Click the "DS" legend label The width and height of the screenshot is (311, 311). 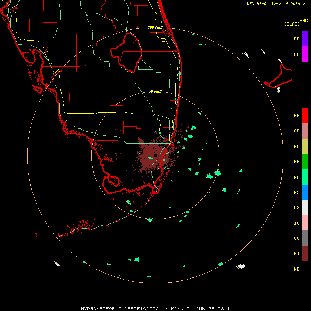[296, 208]
